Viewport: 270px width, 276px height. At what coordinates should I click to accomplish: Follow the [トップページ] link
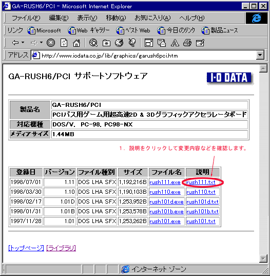pyautogui.click(x=26, y=248)
